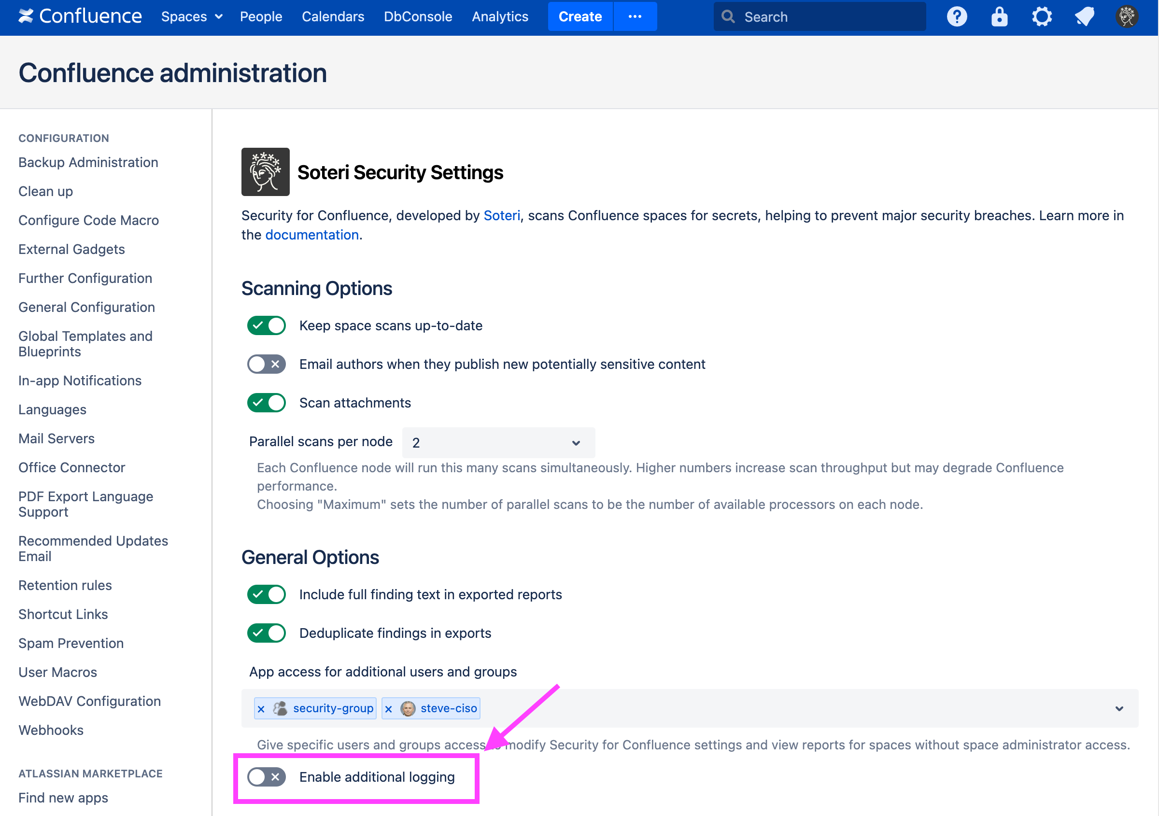Open the Calendars menu item
The image size is (1159, 816).
tap(333, 16)
